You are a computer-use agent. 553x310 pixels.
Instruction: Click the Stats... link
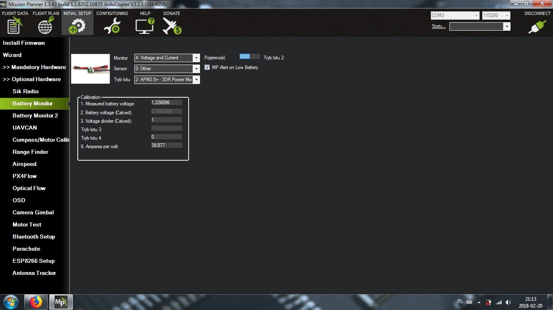tap(439, 26)
